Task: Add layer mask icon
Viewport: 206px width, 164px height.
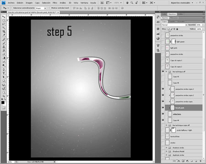Action: point(183,161)
